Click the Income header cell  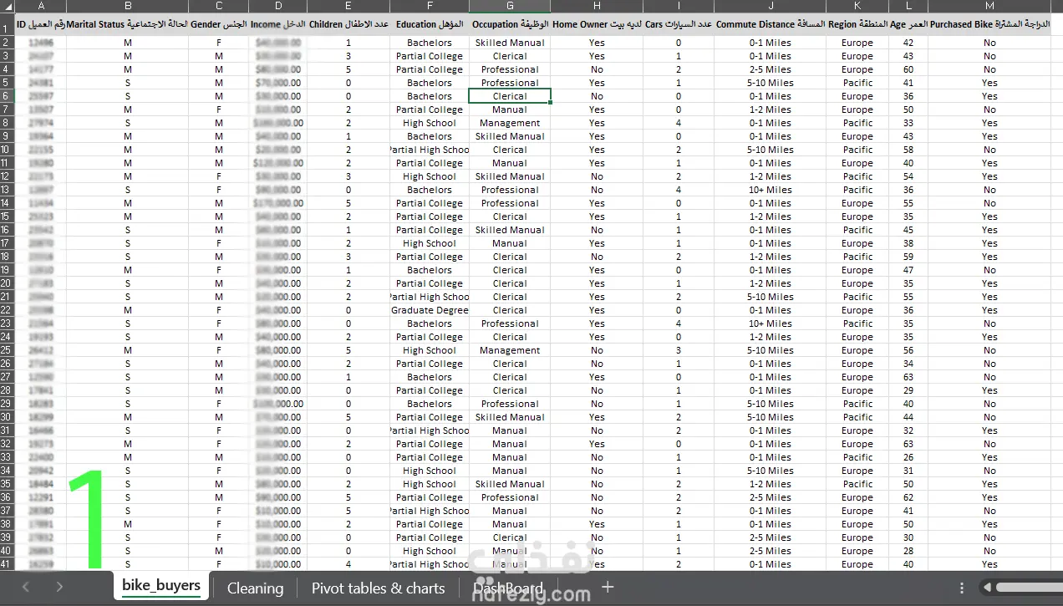(x=278, y=24)
